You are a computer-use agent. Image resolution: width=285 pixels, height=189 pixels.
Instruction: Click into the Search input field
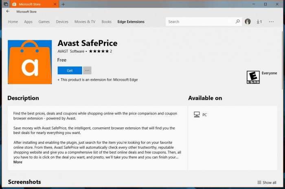[199, 22]
